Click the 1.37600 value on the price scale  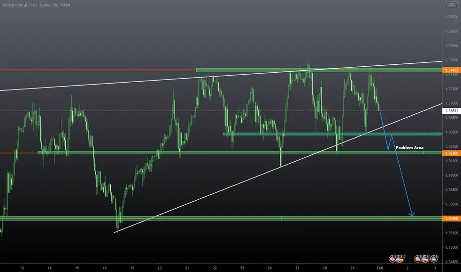point(452,60)
